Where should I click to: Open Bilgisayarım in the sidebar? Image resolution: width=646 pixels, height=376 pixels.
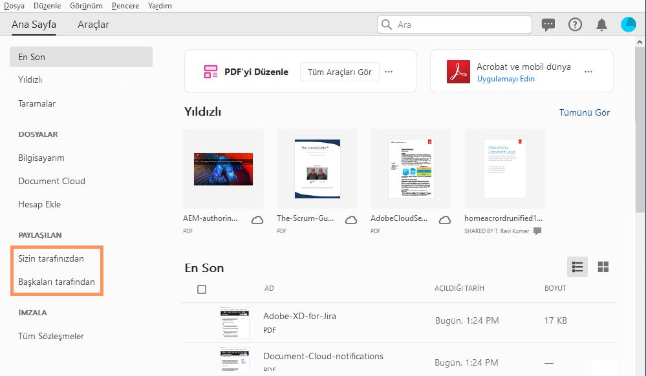click(41, 158)
